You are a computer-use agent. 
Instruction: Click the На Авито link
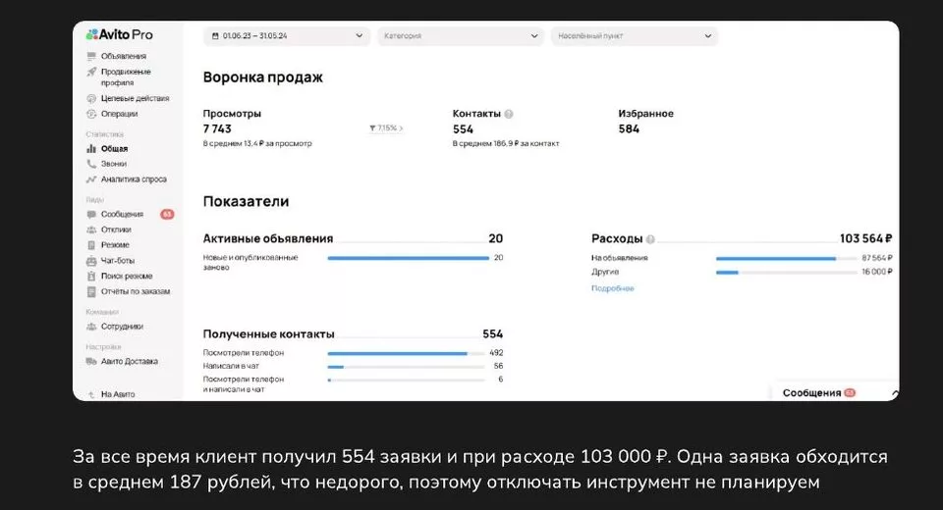(x=118, y=394)
